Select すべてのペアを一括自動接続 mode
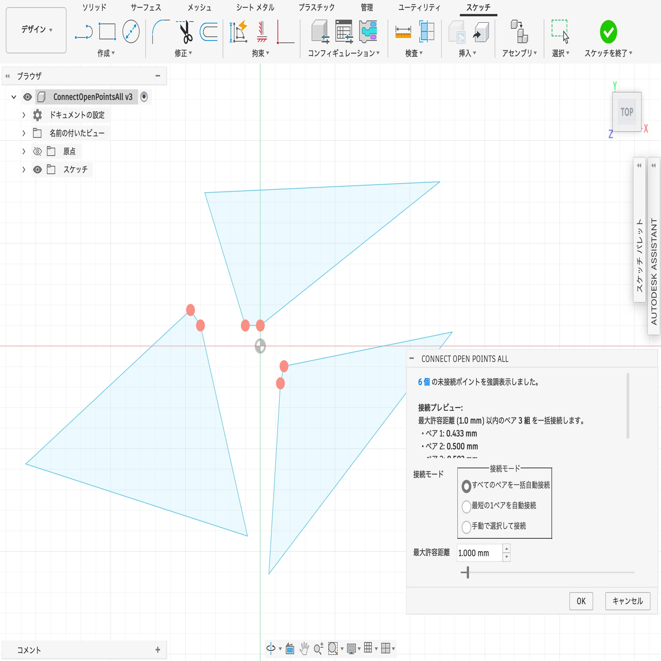The image size is (661, 661). pyautogui.click(x=466, y=486)
